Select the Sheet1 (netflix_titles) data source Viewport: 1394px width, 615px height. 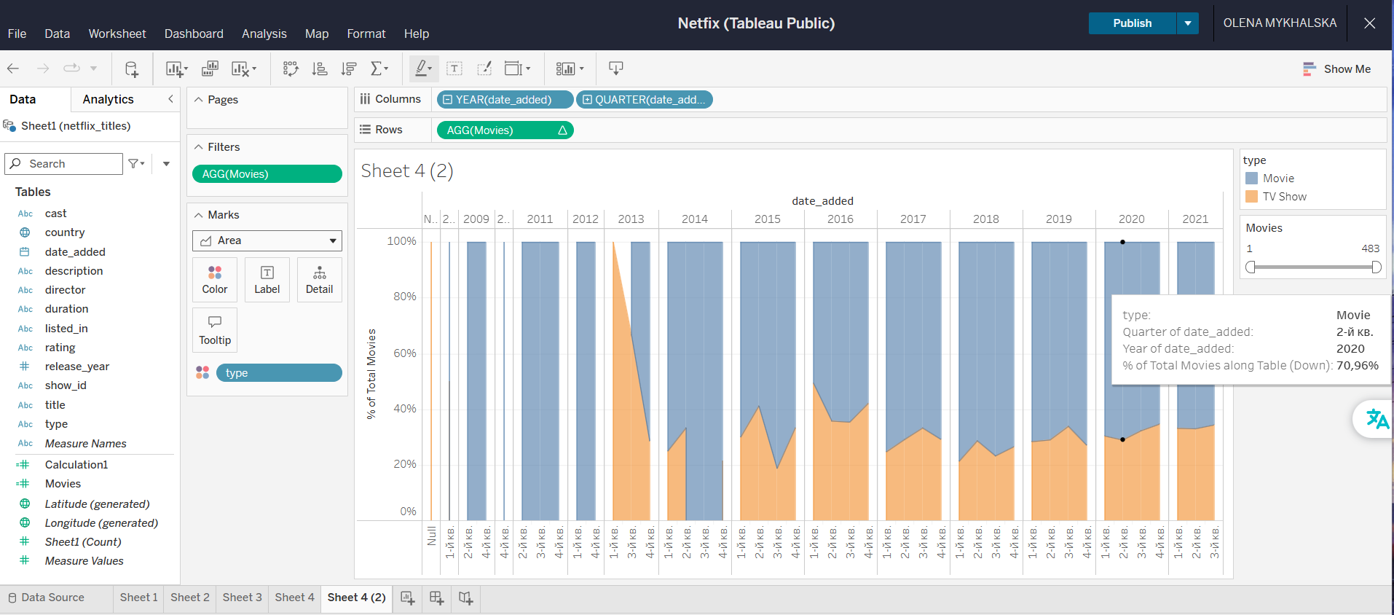coord(76,126)
